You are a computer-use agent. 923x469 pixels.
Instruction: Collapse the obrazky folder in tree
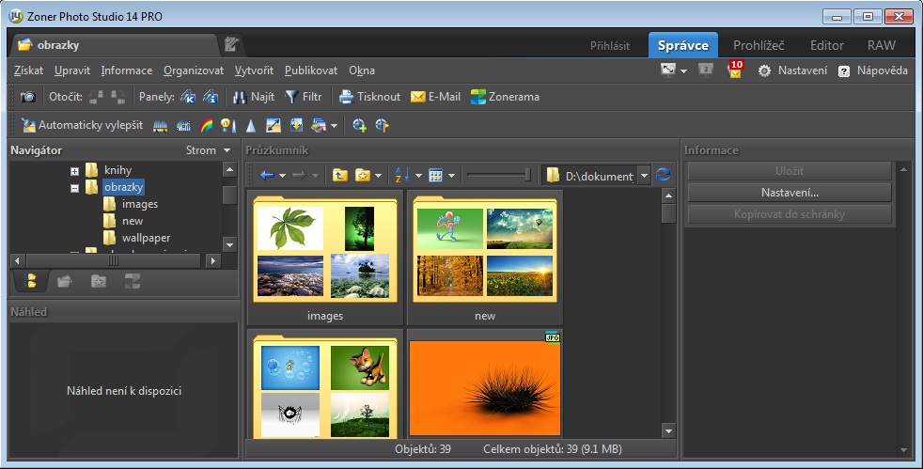(75, 188)
